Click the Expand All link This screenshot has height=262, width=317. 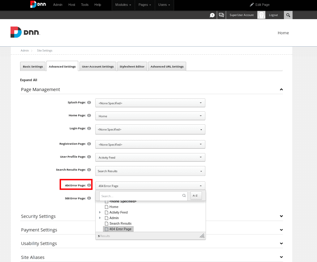click(28, 80)
